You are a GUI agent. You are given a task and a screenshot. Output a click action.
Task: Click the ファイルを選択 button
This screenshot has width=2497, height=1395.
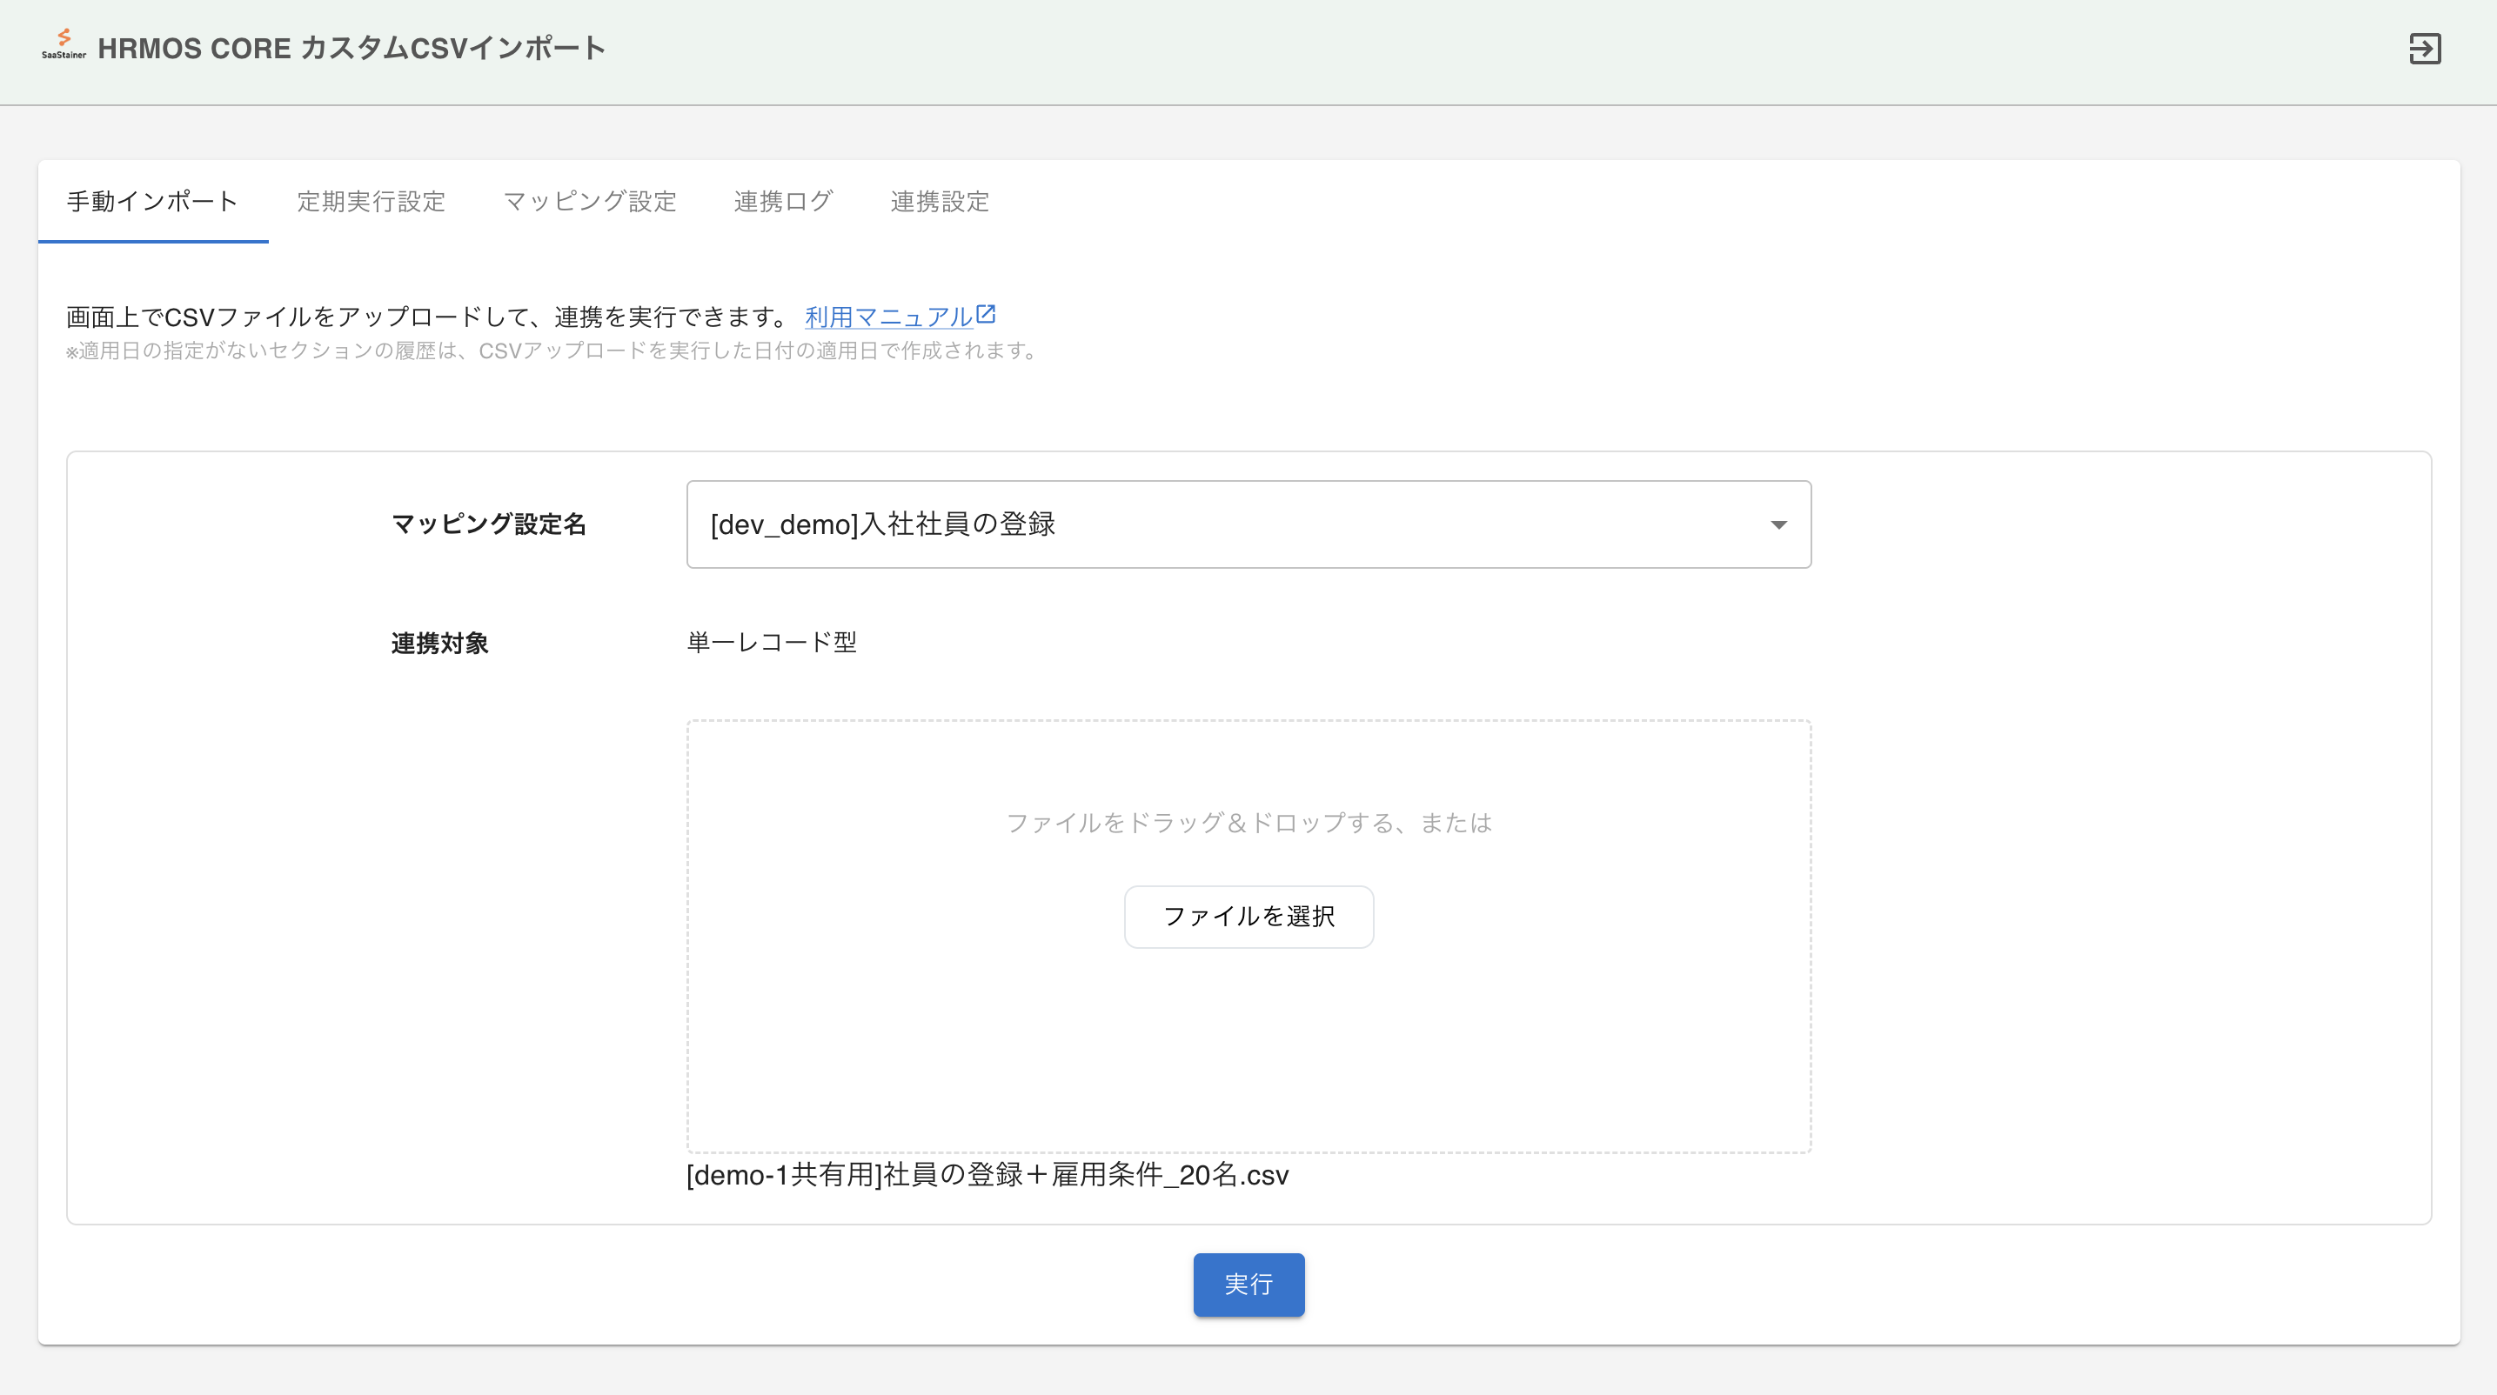pyautogui.click(x=1248, y=917)
